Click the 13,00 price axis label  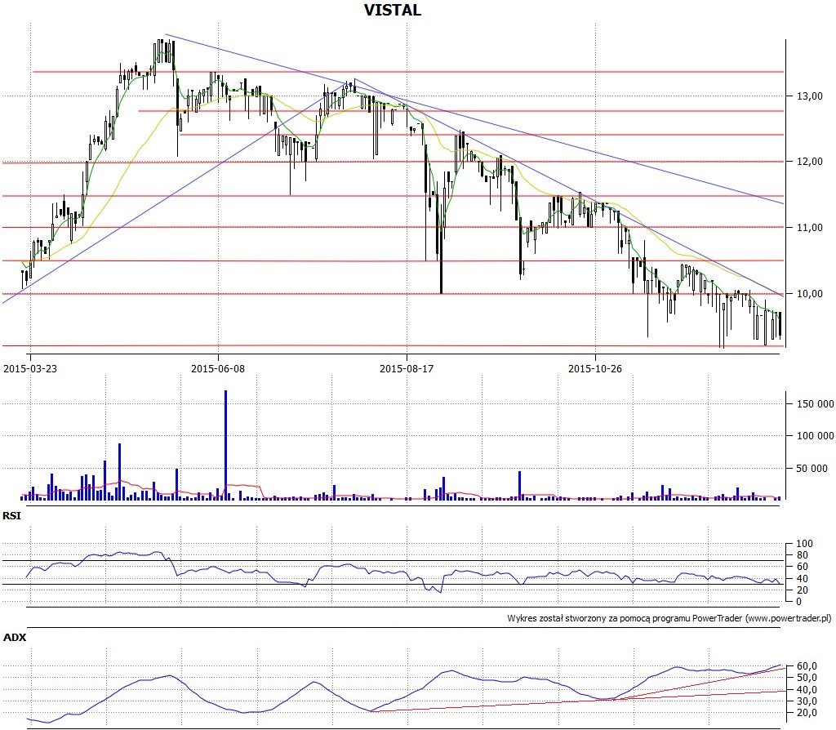point(810,96)
